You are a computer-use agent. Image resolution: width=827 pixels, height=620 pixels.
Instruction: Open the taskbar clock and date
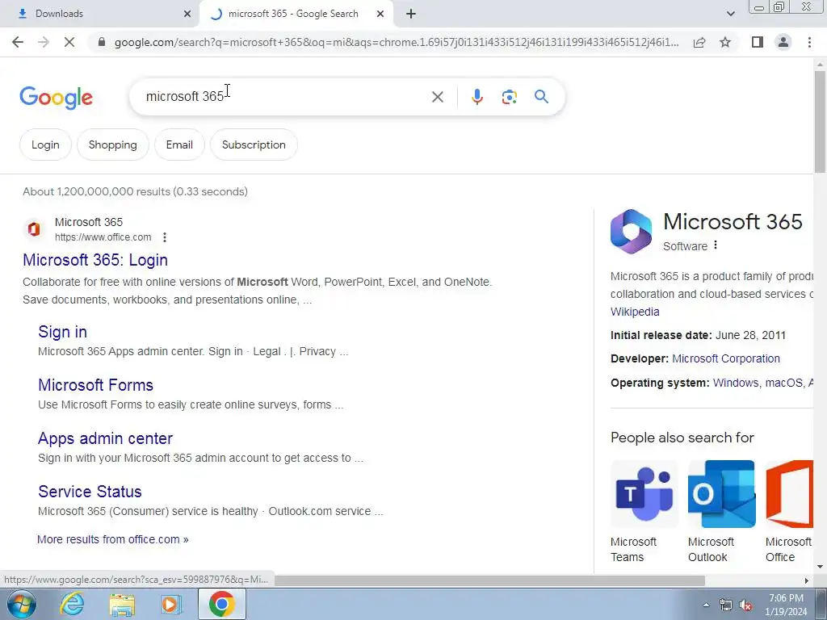click(x=787, y=605)
